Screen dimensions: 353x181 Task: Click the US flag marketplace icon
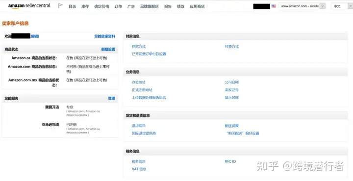click(274, 6)
